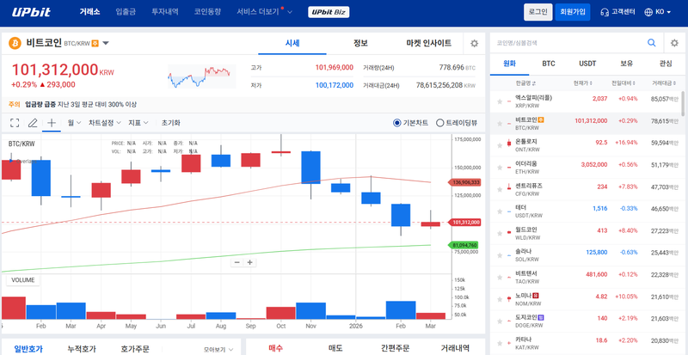Click the 코인명/심볼검색 search field
688x355 pixels.
(568, 42)
